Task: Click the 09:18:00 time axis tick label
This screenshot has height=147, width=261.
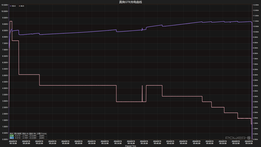Action: pos(13,143)
